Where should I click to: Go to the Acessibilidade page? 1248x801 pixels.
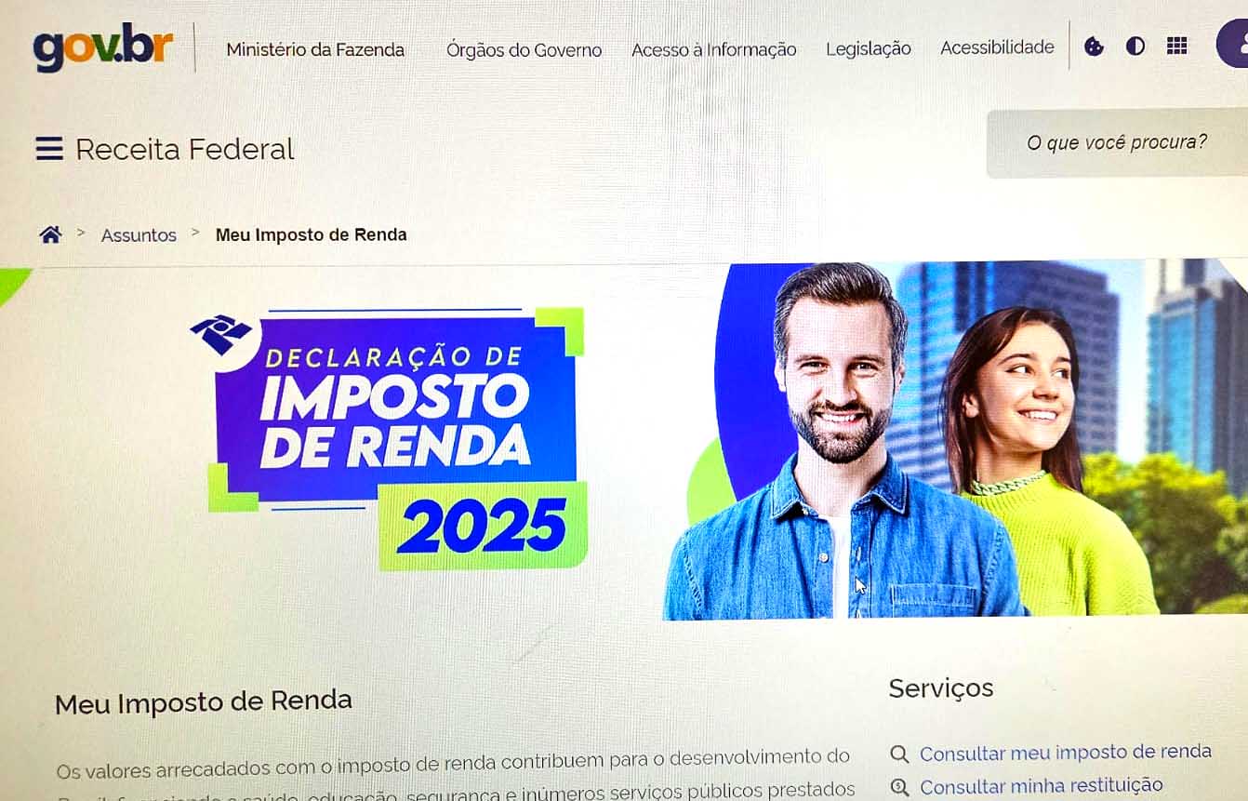(x=997, y=47)
